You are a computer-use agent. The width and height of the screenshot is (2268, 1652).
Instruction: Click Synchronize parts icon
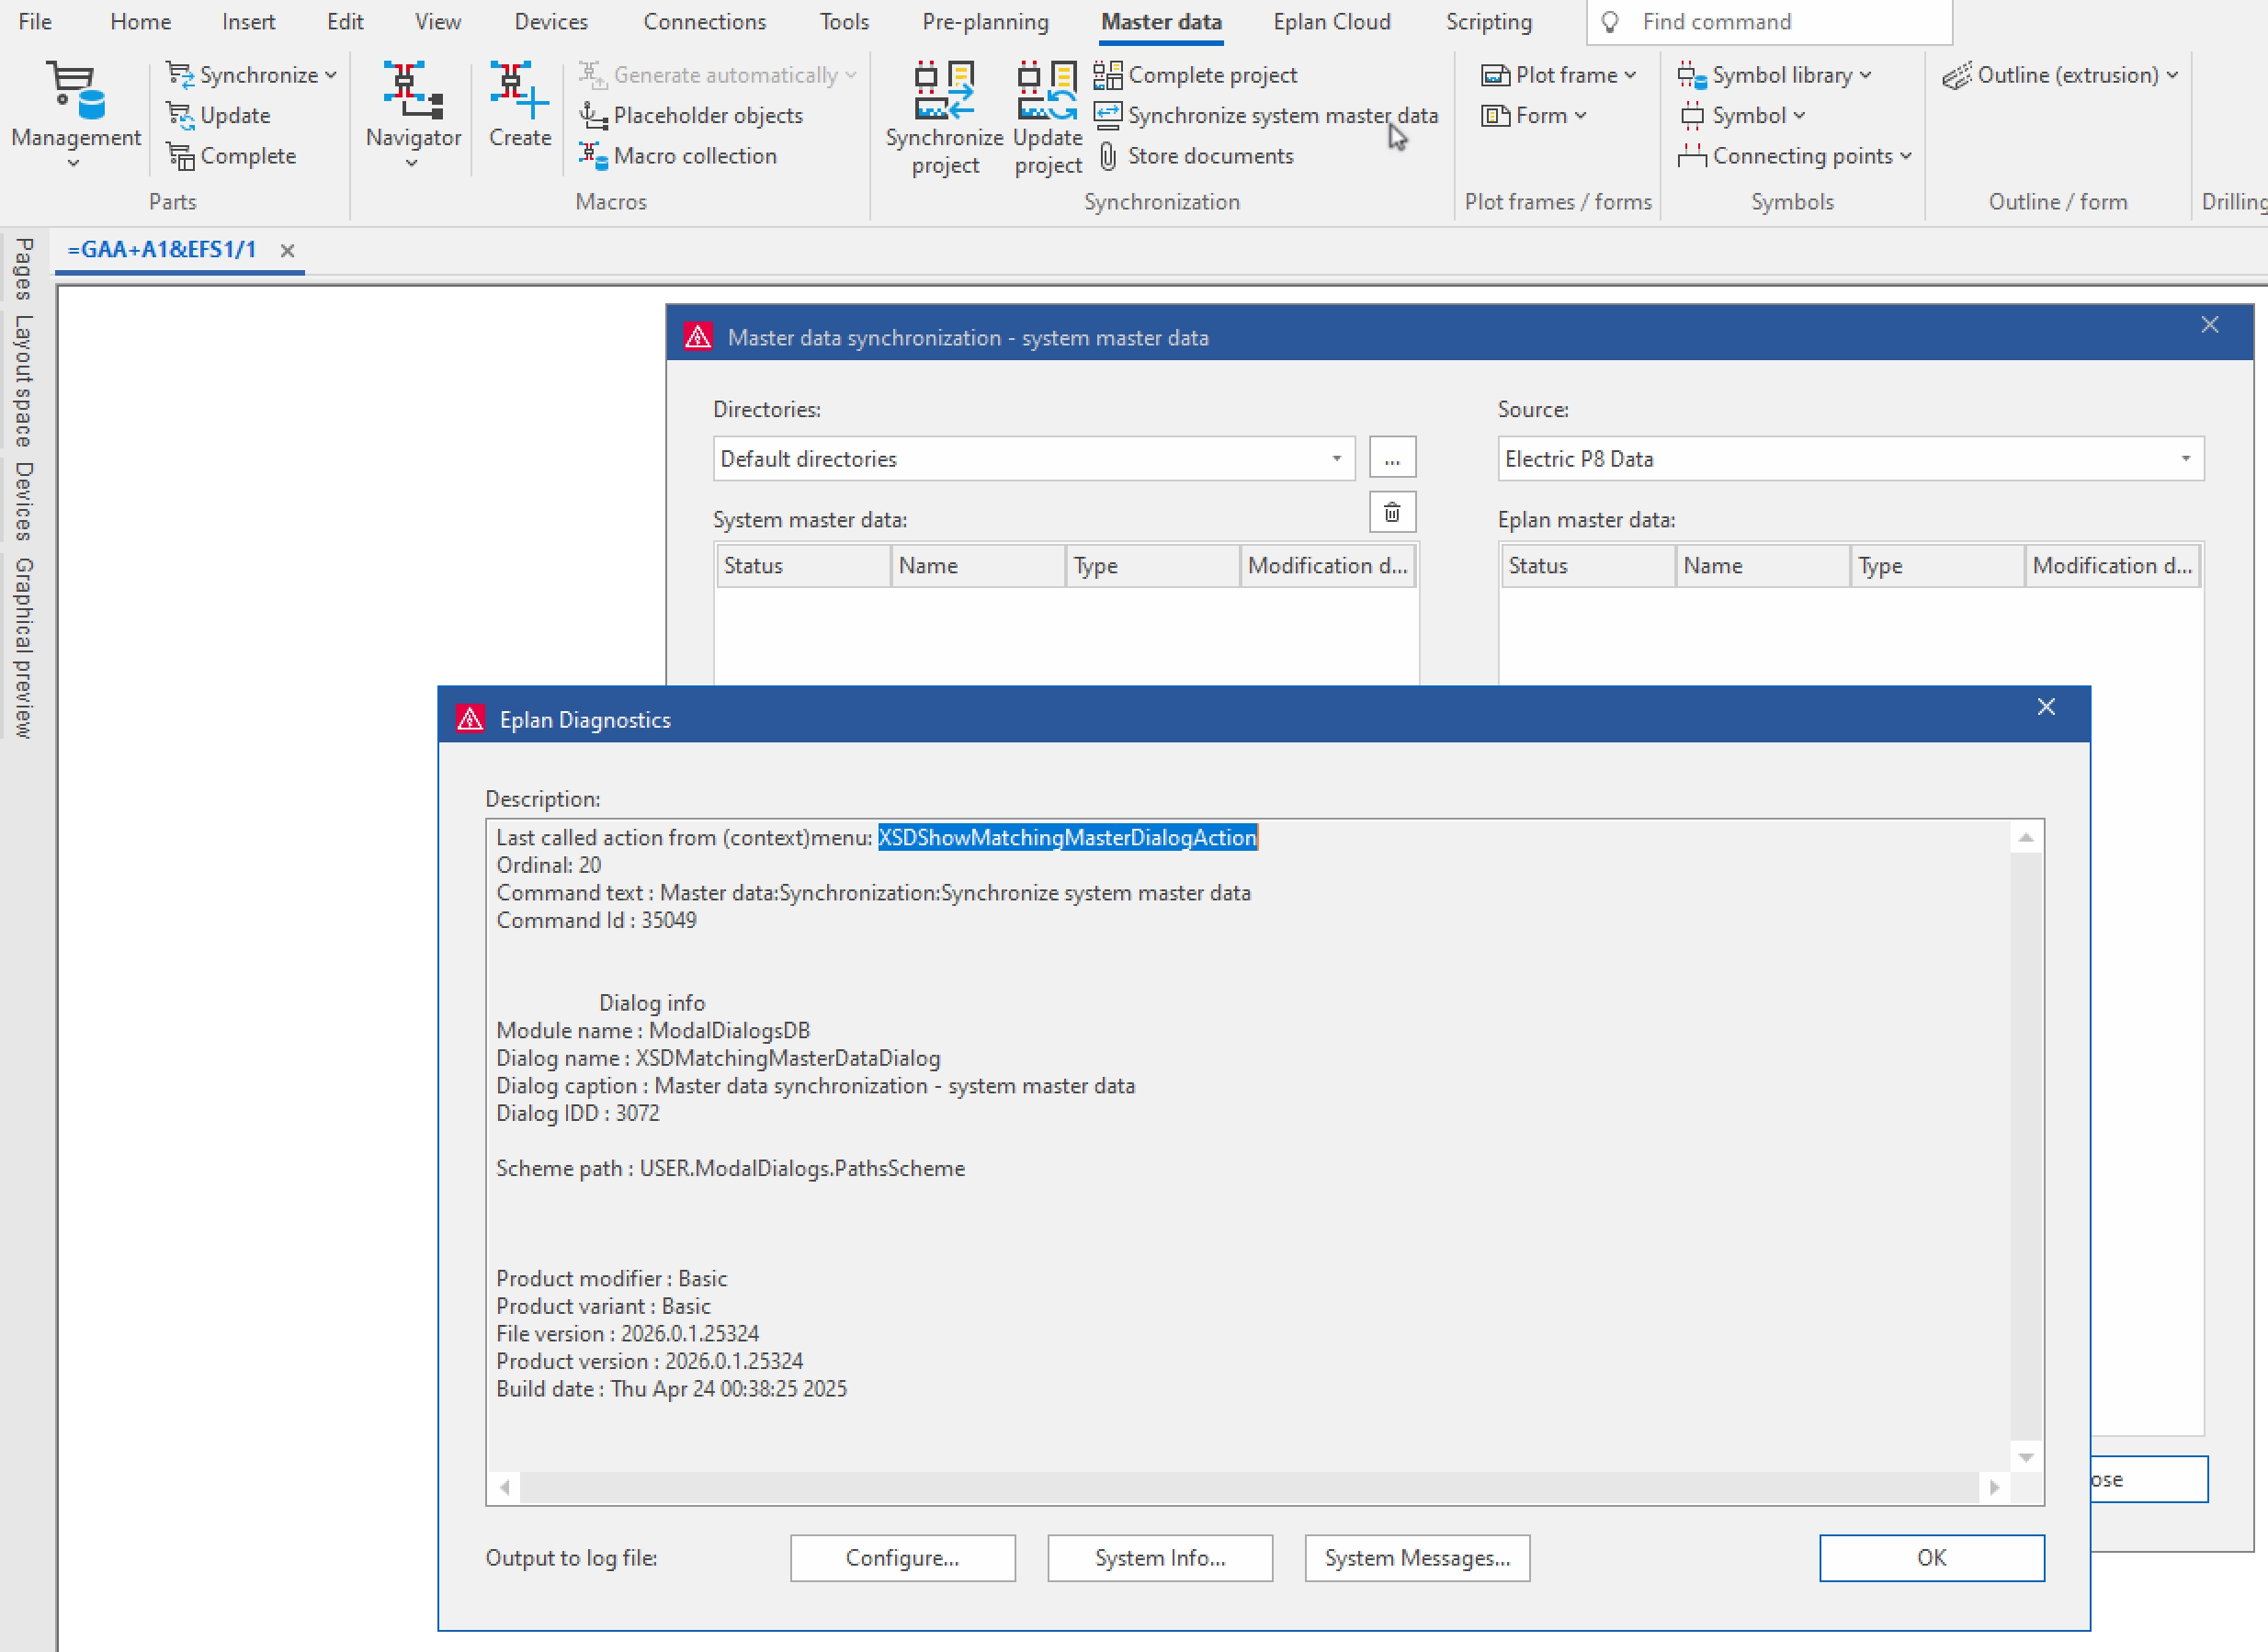(180, 75)
